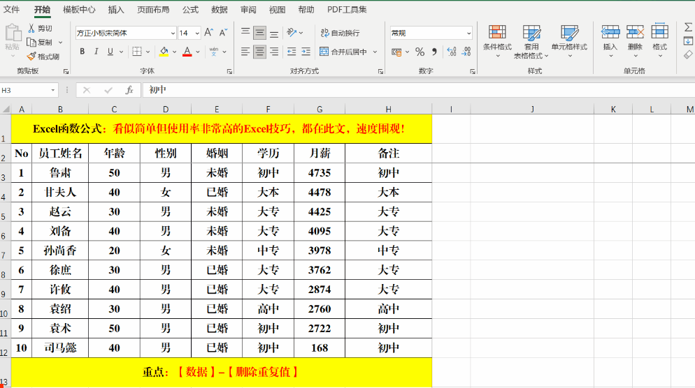
Task: Apply red font color A
Action: click(x=187, y=52)
